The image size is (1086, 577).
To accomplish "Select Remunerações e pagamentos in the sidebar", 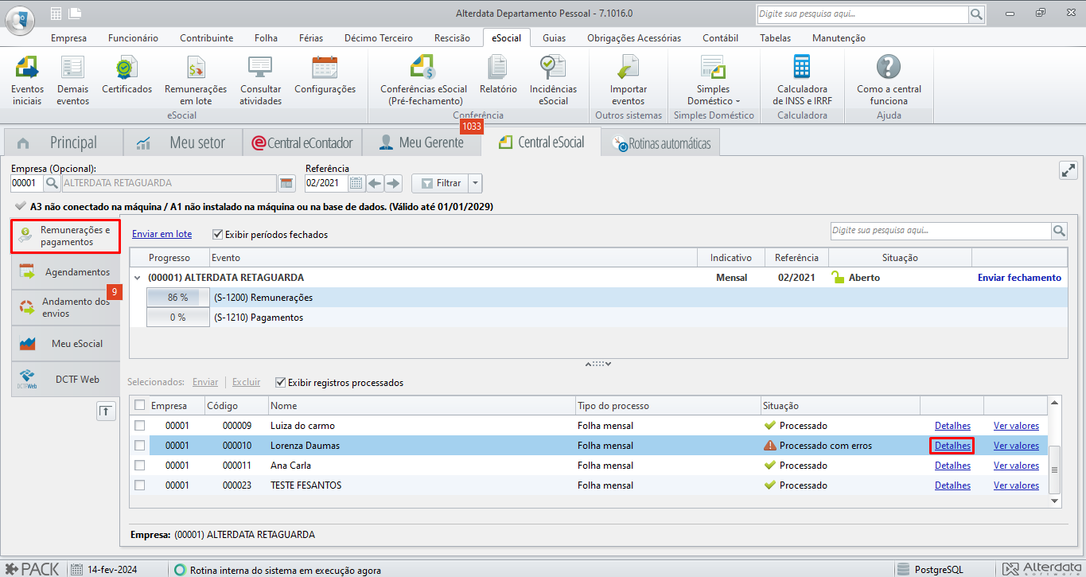I will click(x=65, y=236).
